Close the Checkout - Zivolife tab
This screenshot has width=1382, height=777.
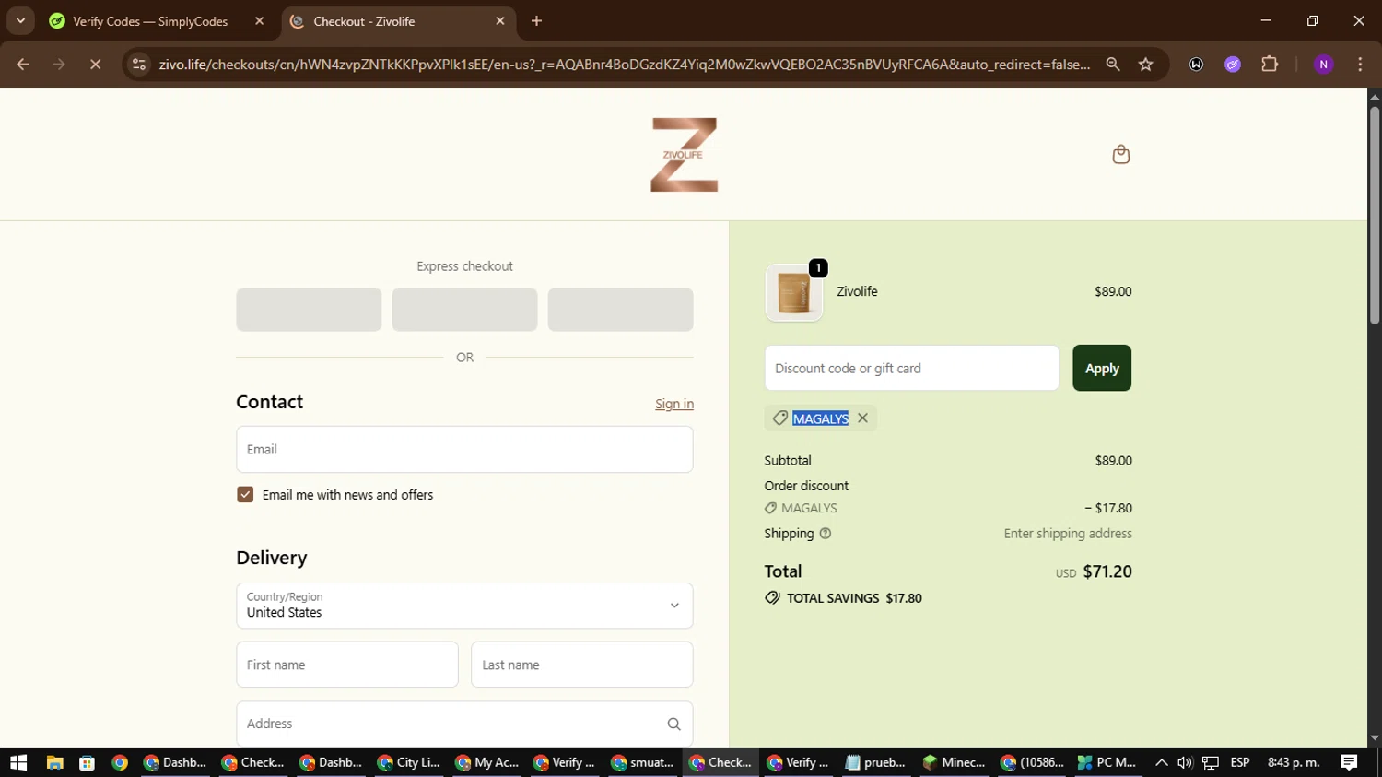click(500, 21)
